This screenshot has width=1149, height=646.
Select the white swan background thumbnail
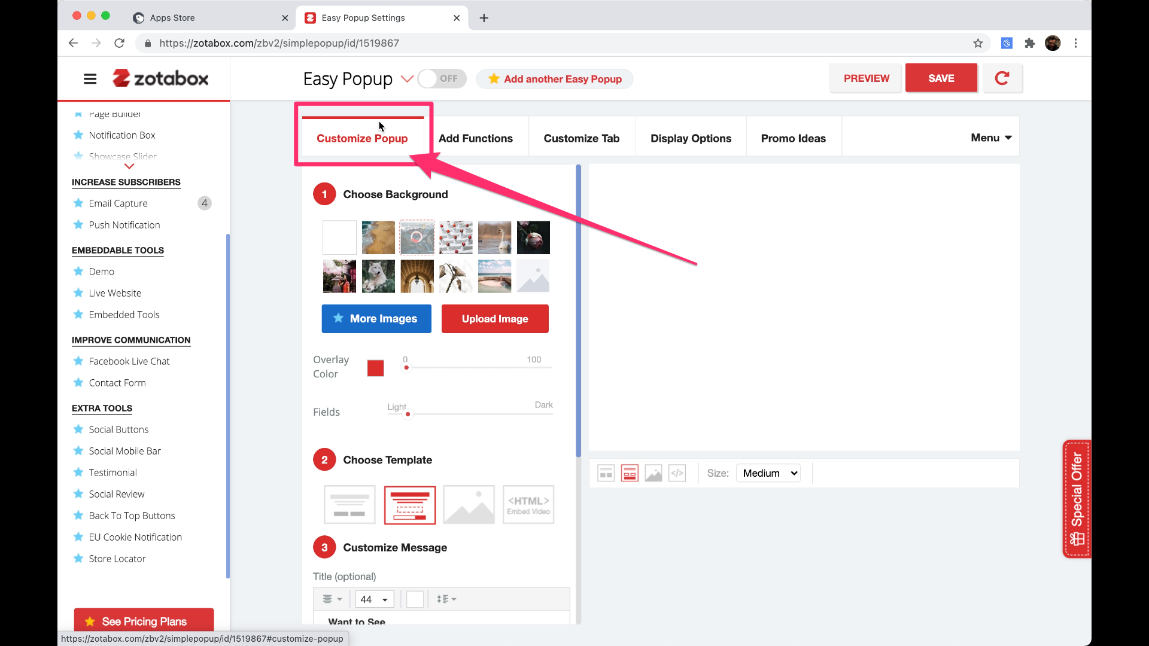point(494,237)
